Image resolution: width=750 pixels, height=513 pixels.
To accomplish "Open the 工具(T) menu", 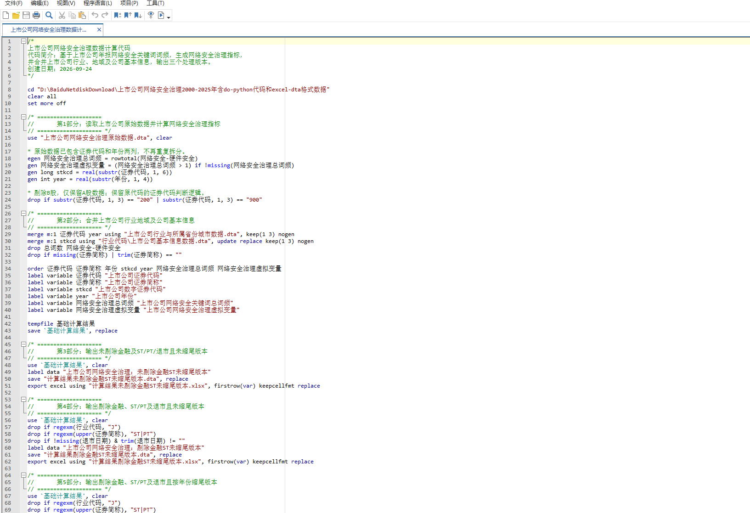I will coord(155,3).
